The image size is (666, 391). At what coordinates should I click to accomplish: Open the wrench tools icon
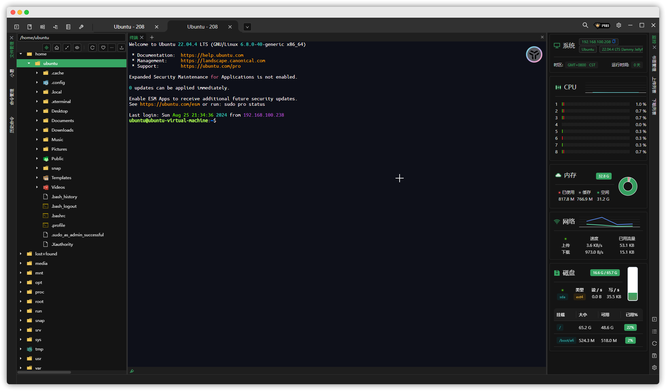81,27
